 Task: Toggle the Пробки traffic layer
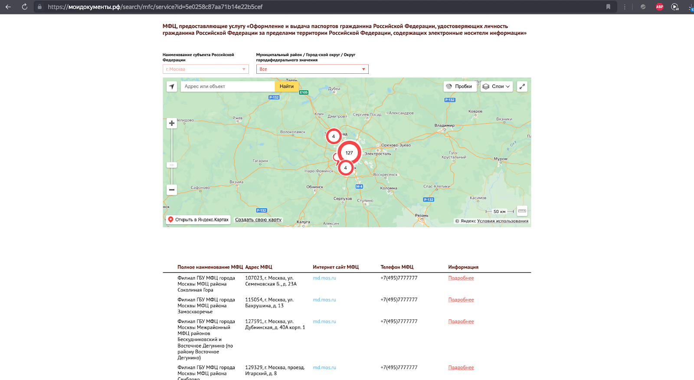click(459, 86)
